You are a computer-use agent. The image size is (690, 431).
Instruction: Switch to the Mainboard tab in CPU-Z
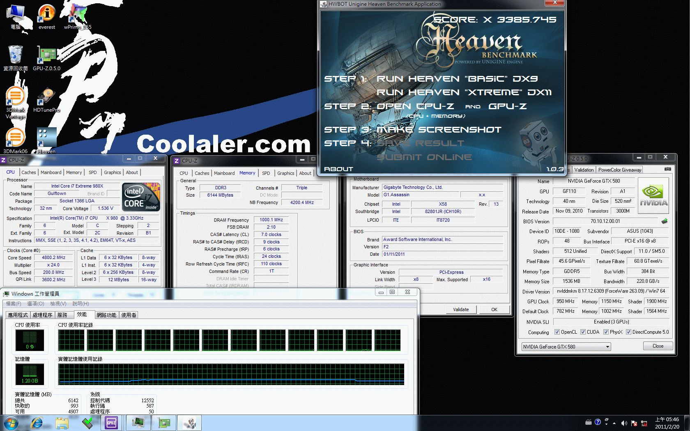(x=51, y=172)
